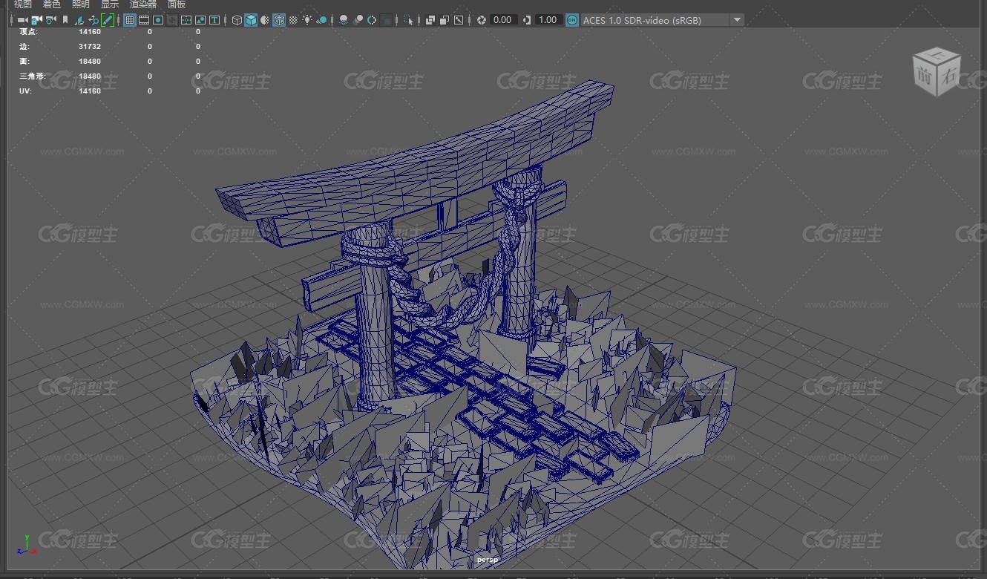Click the Lock Camera icon
The height and width of the screenshot is (579, 987).
tap(36, 20)
